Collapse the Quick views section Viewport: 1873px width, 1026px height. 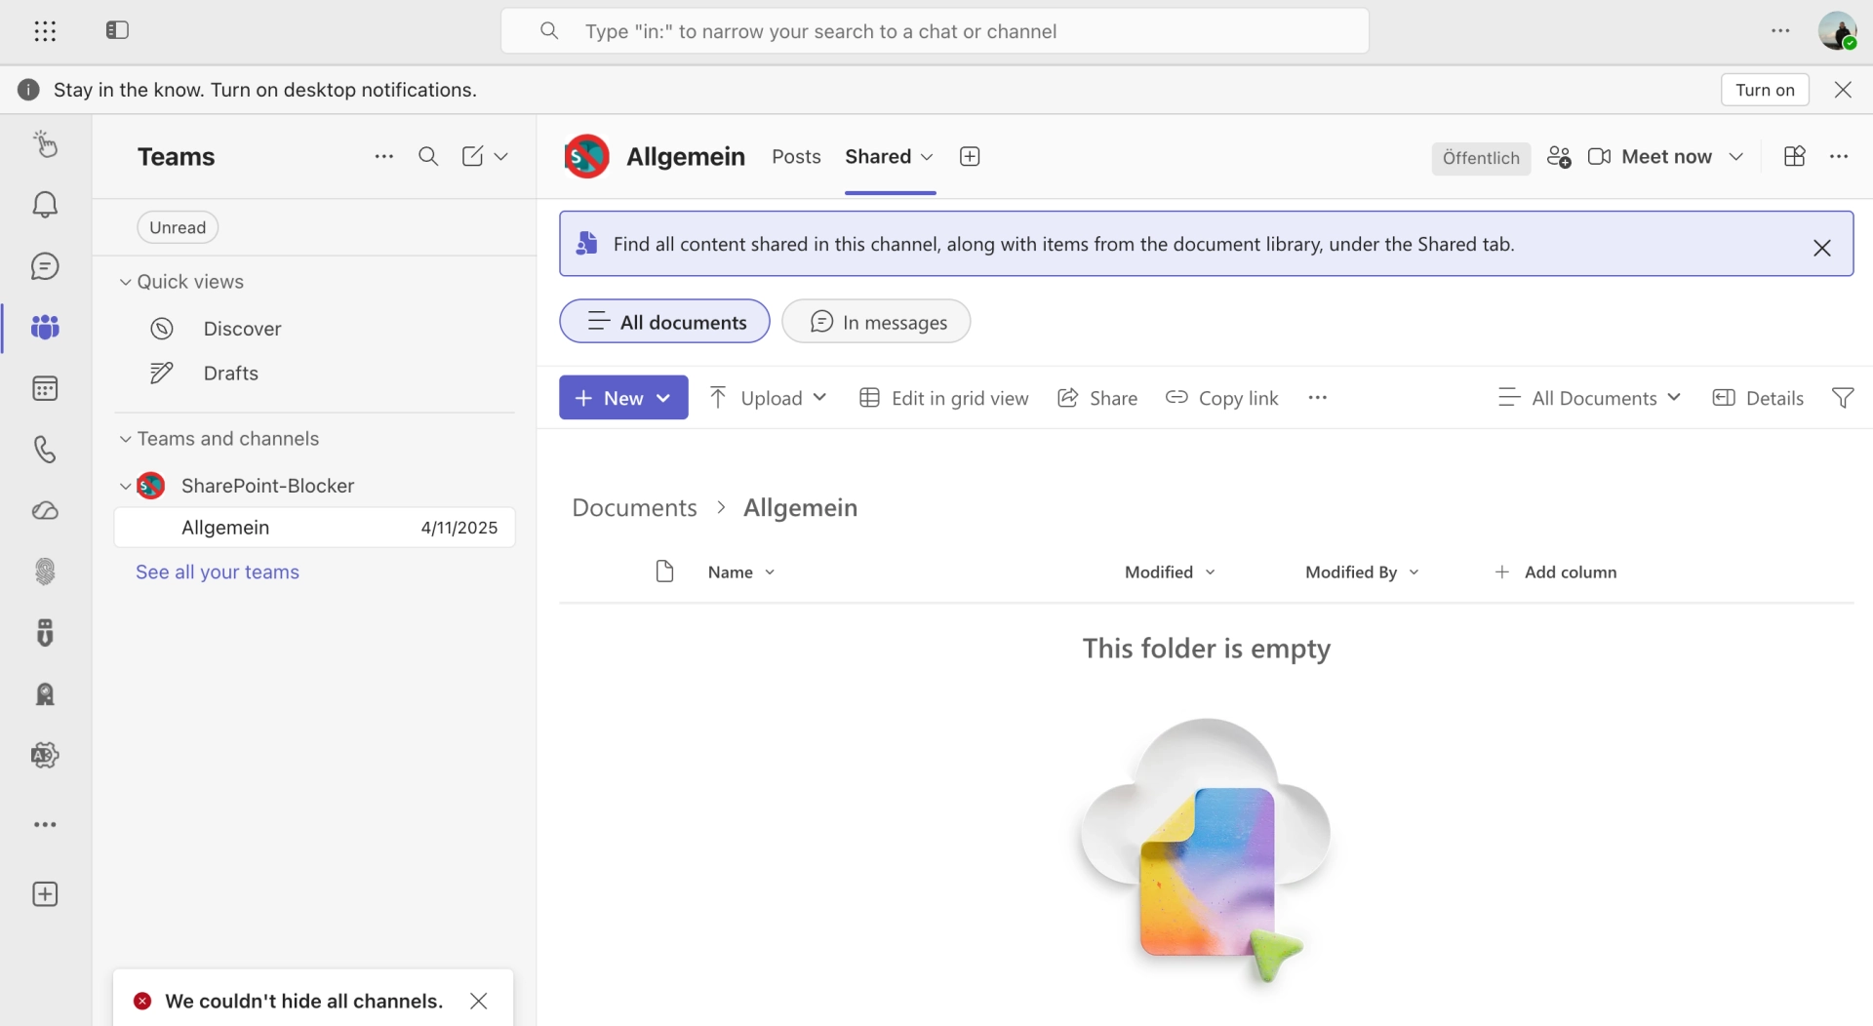(125, 282)
